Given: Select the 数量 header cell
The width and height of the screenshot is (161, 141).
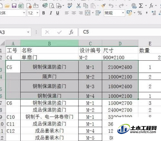Looking at the screenshot, I should coord(150,50).
